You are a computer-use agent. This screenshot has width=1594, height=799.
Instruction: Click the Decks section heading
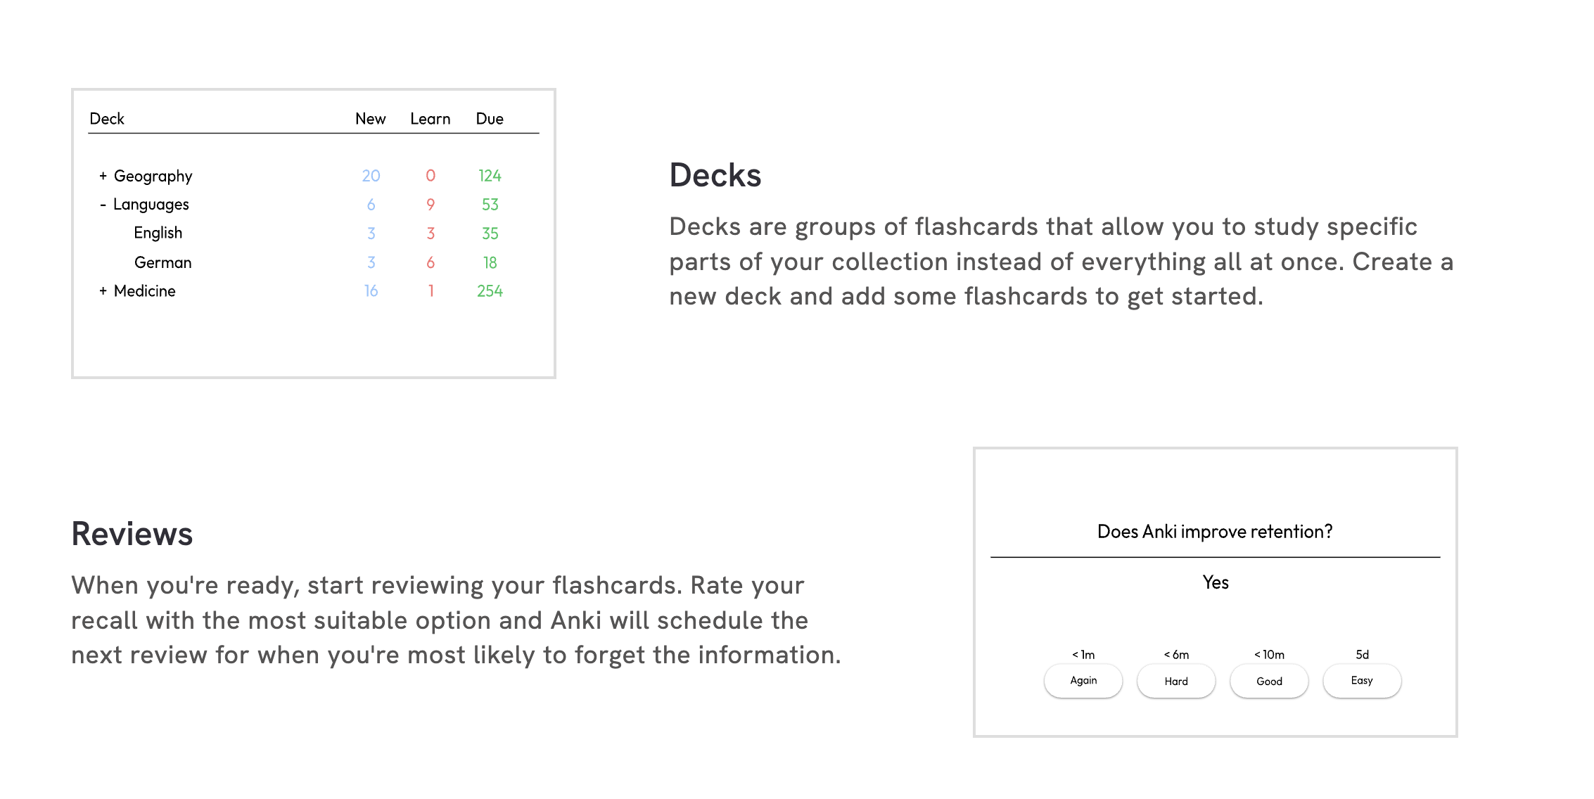click(x=715, y=175)
